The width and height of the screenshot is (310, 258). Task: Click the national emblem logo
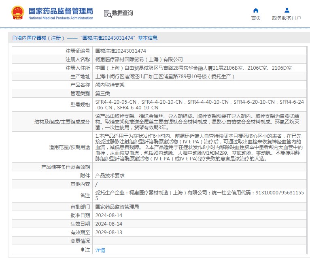pyautogui.click(x=18, y=13)
